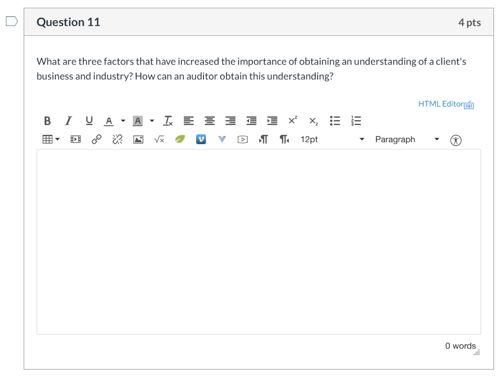The width and height of the screenshot is (502, 381).
Task: Toggle bold formatting
Action: click(48, 121)
